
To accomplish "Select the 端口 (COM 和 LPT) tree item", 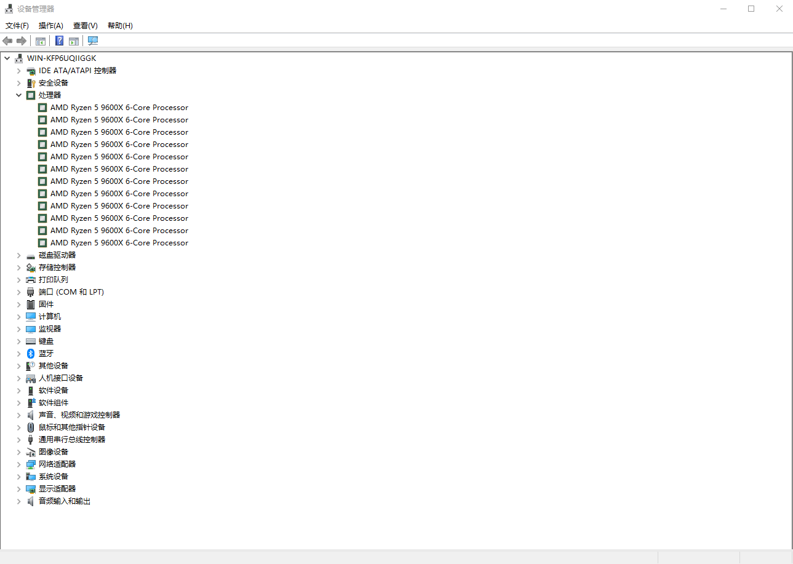I will point(71,292).
